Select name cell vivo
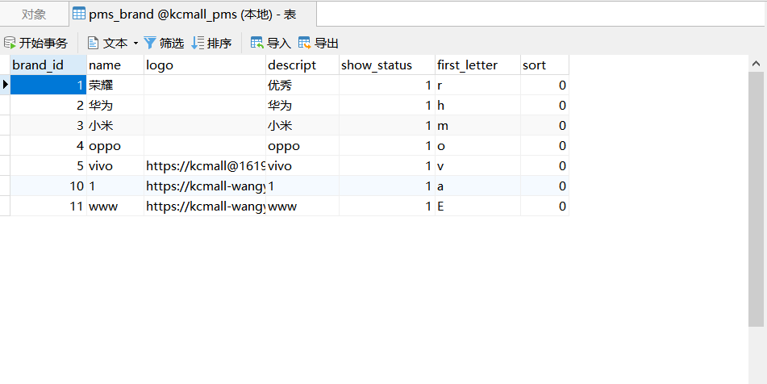767x384 pixels. pos(115,166)
